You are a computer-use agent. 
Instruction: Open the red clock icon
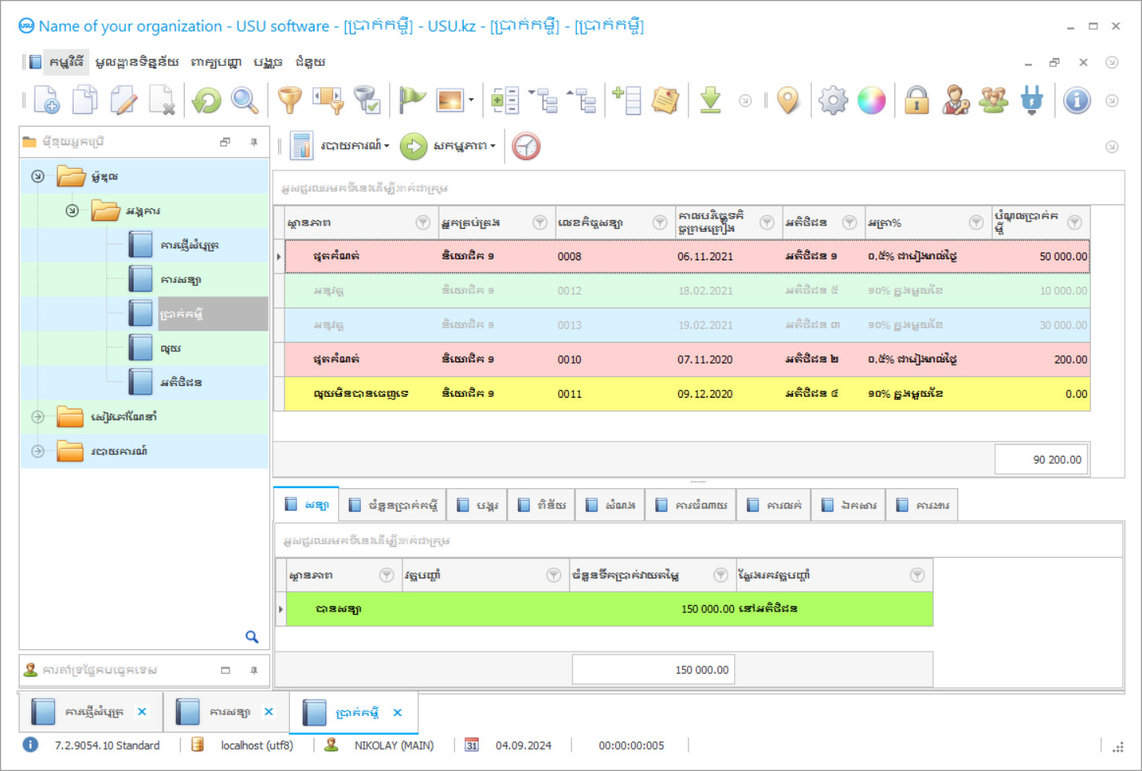(x=526, y=146)
